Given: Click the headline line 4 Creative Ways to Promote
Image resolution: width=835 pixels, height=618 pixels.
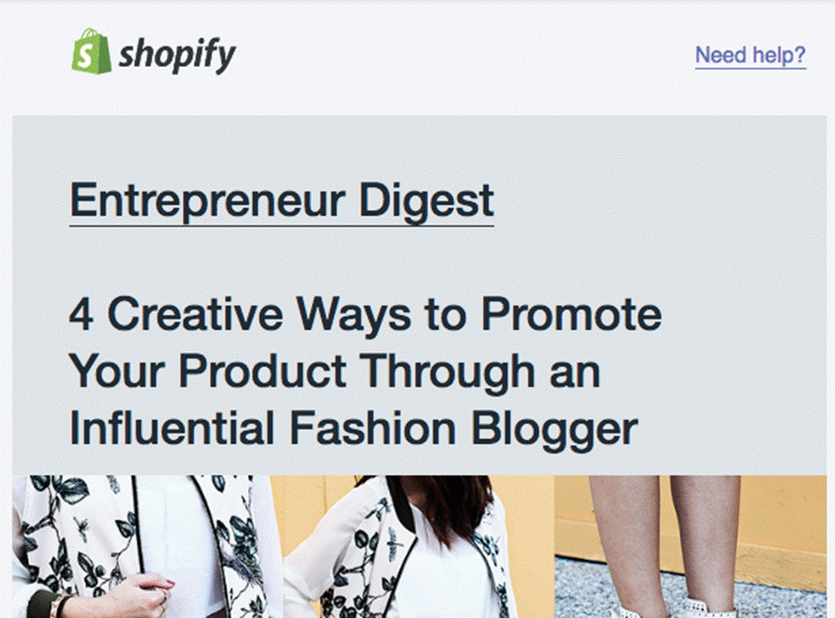Looking at the screenshot, I should click(x=365, y=316).
